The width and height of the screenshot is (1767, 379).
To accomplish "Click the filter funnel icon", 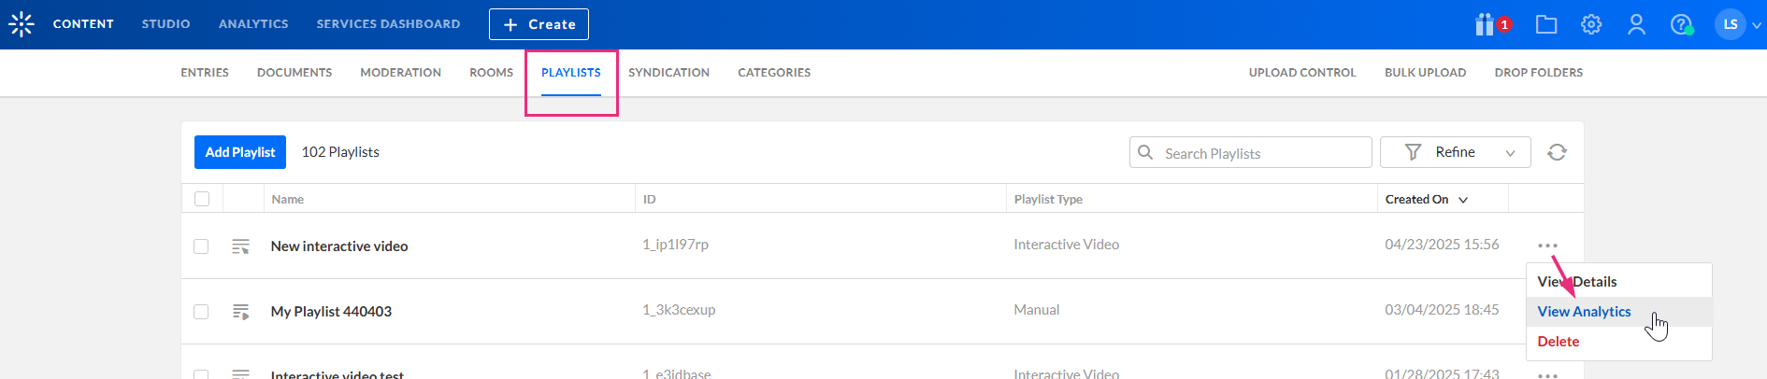I will [1413, 152].
